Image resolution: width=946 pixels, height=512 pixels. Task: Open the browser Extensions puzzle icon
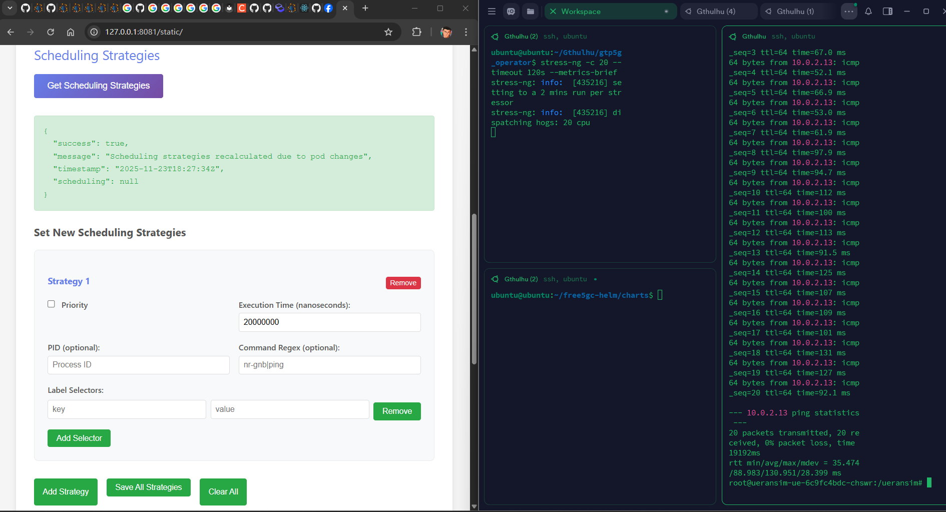(416, 32)
